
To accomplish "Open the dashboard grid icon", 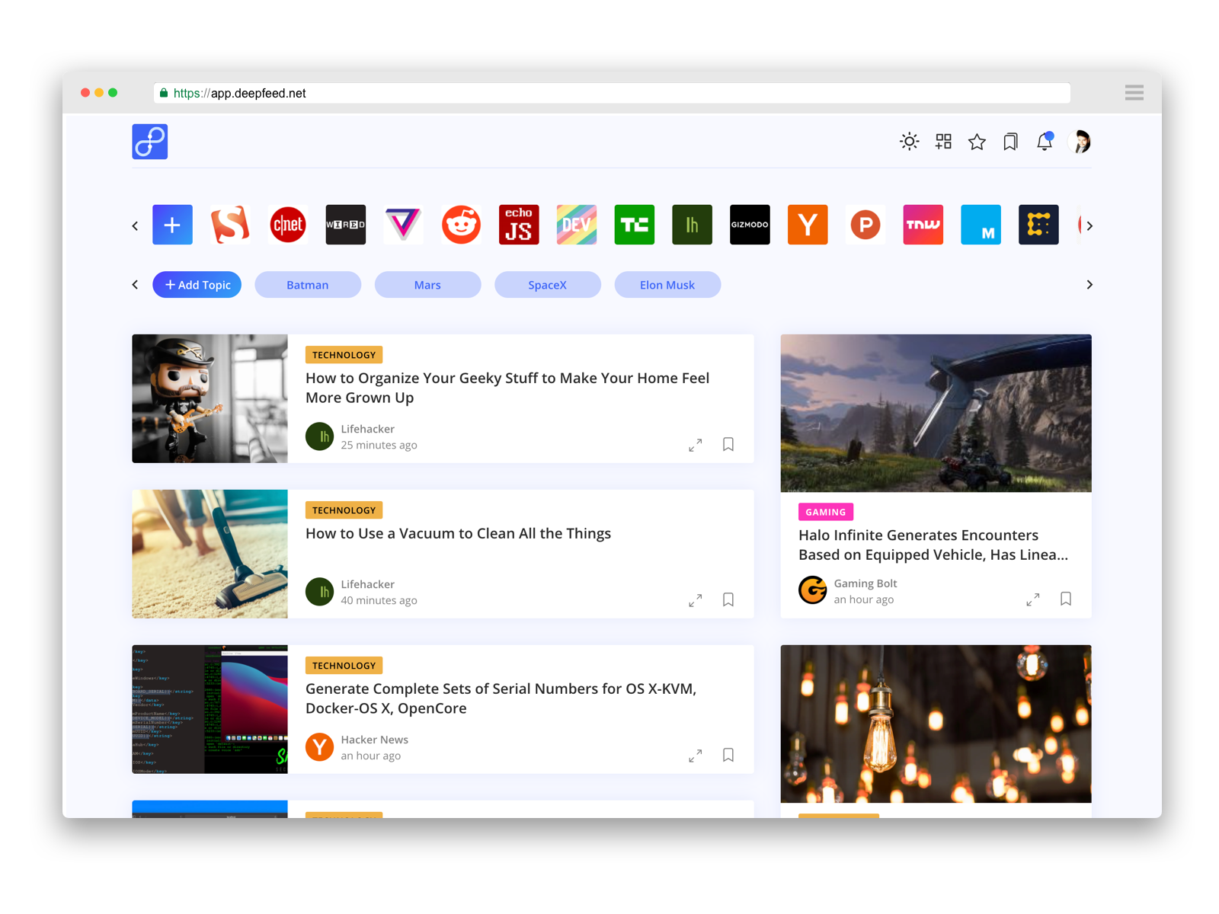I will point(943,141).
